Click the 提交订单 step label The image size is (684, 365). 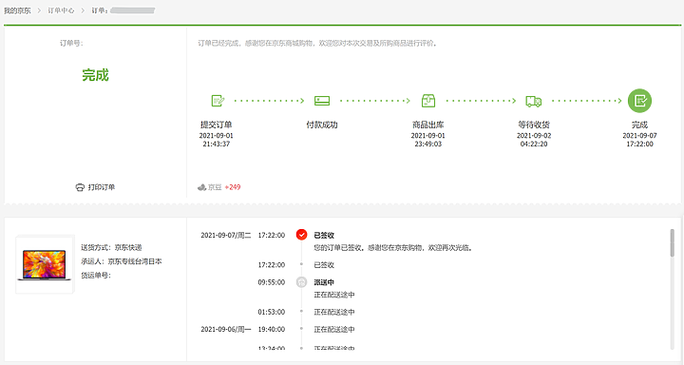[217, 125]
